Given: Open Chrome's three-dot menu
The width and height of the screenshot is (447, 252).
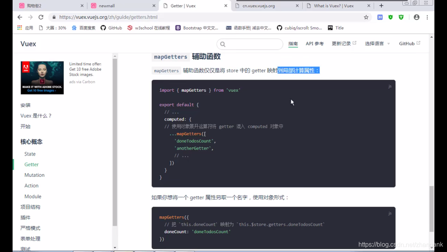Looking at the screenshot, I should pos(427,17).
